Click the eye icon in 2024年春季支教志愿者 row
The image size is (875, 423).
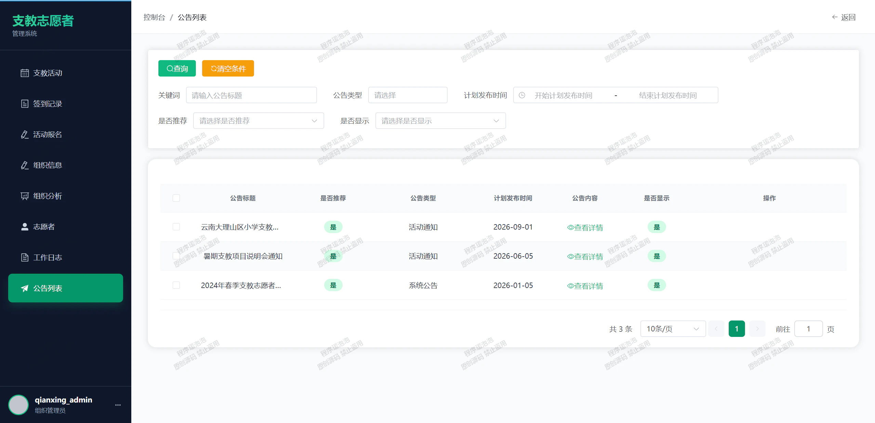(x=570, y=286)
